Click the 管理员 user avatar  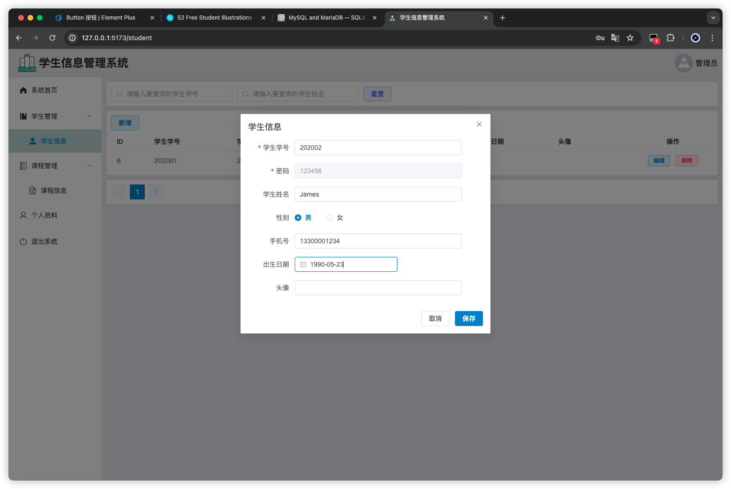tap(683, 63)
